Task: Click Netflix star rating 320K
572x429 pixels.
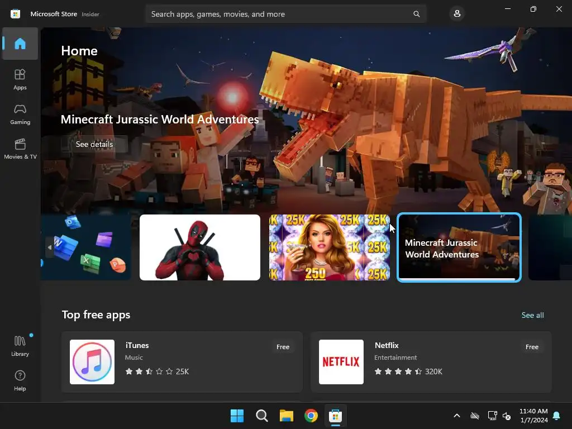Action: tap(408, 371)
